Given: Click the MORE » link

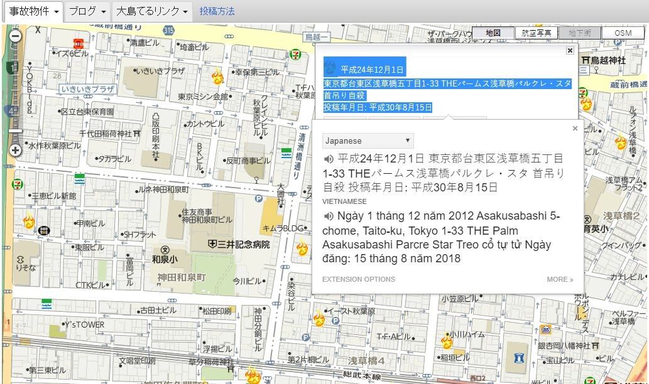Looking at the screenshot, I should pos(560,279).
